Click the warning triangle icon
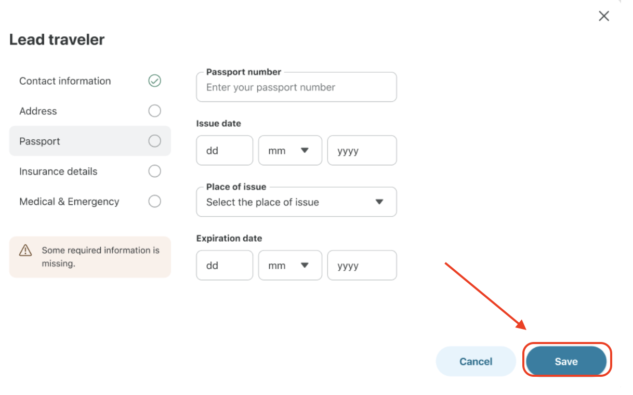This screenshot has height=395, width=633. (25, 251)
